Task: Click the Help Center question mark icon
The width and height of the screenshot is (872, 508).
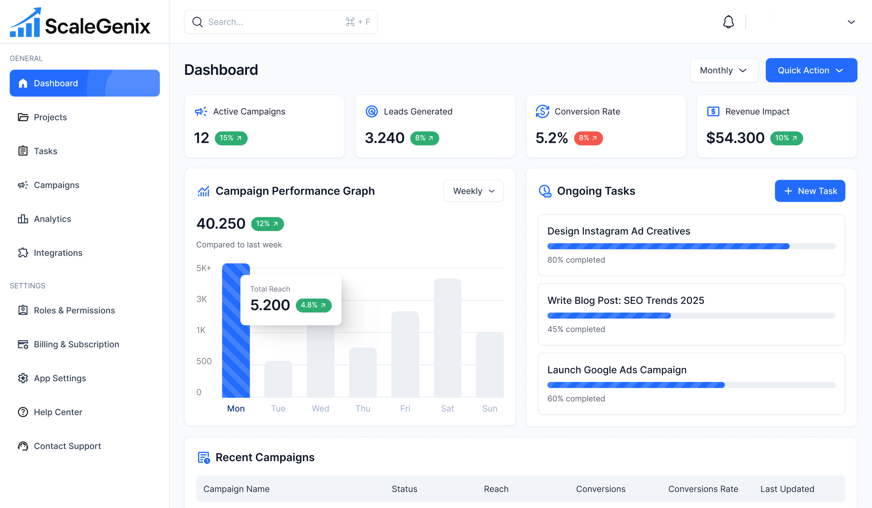Action: tap(23, 412)
